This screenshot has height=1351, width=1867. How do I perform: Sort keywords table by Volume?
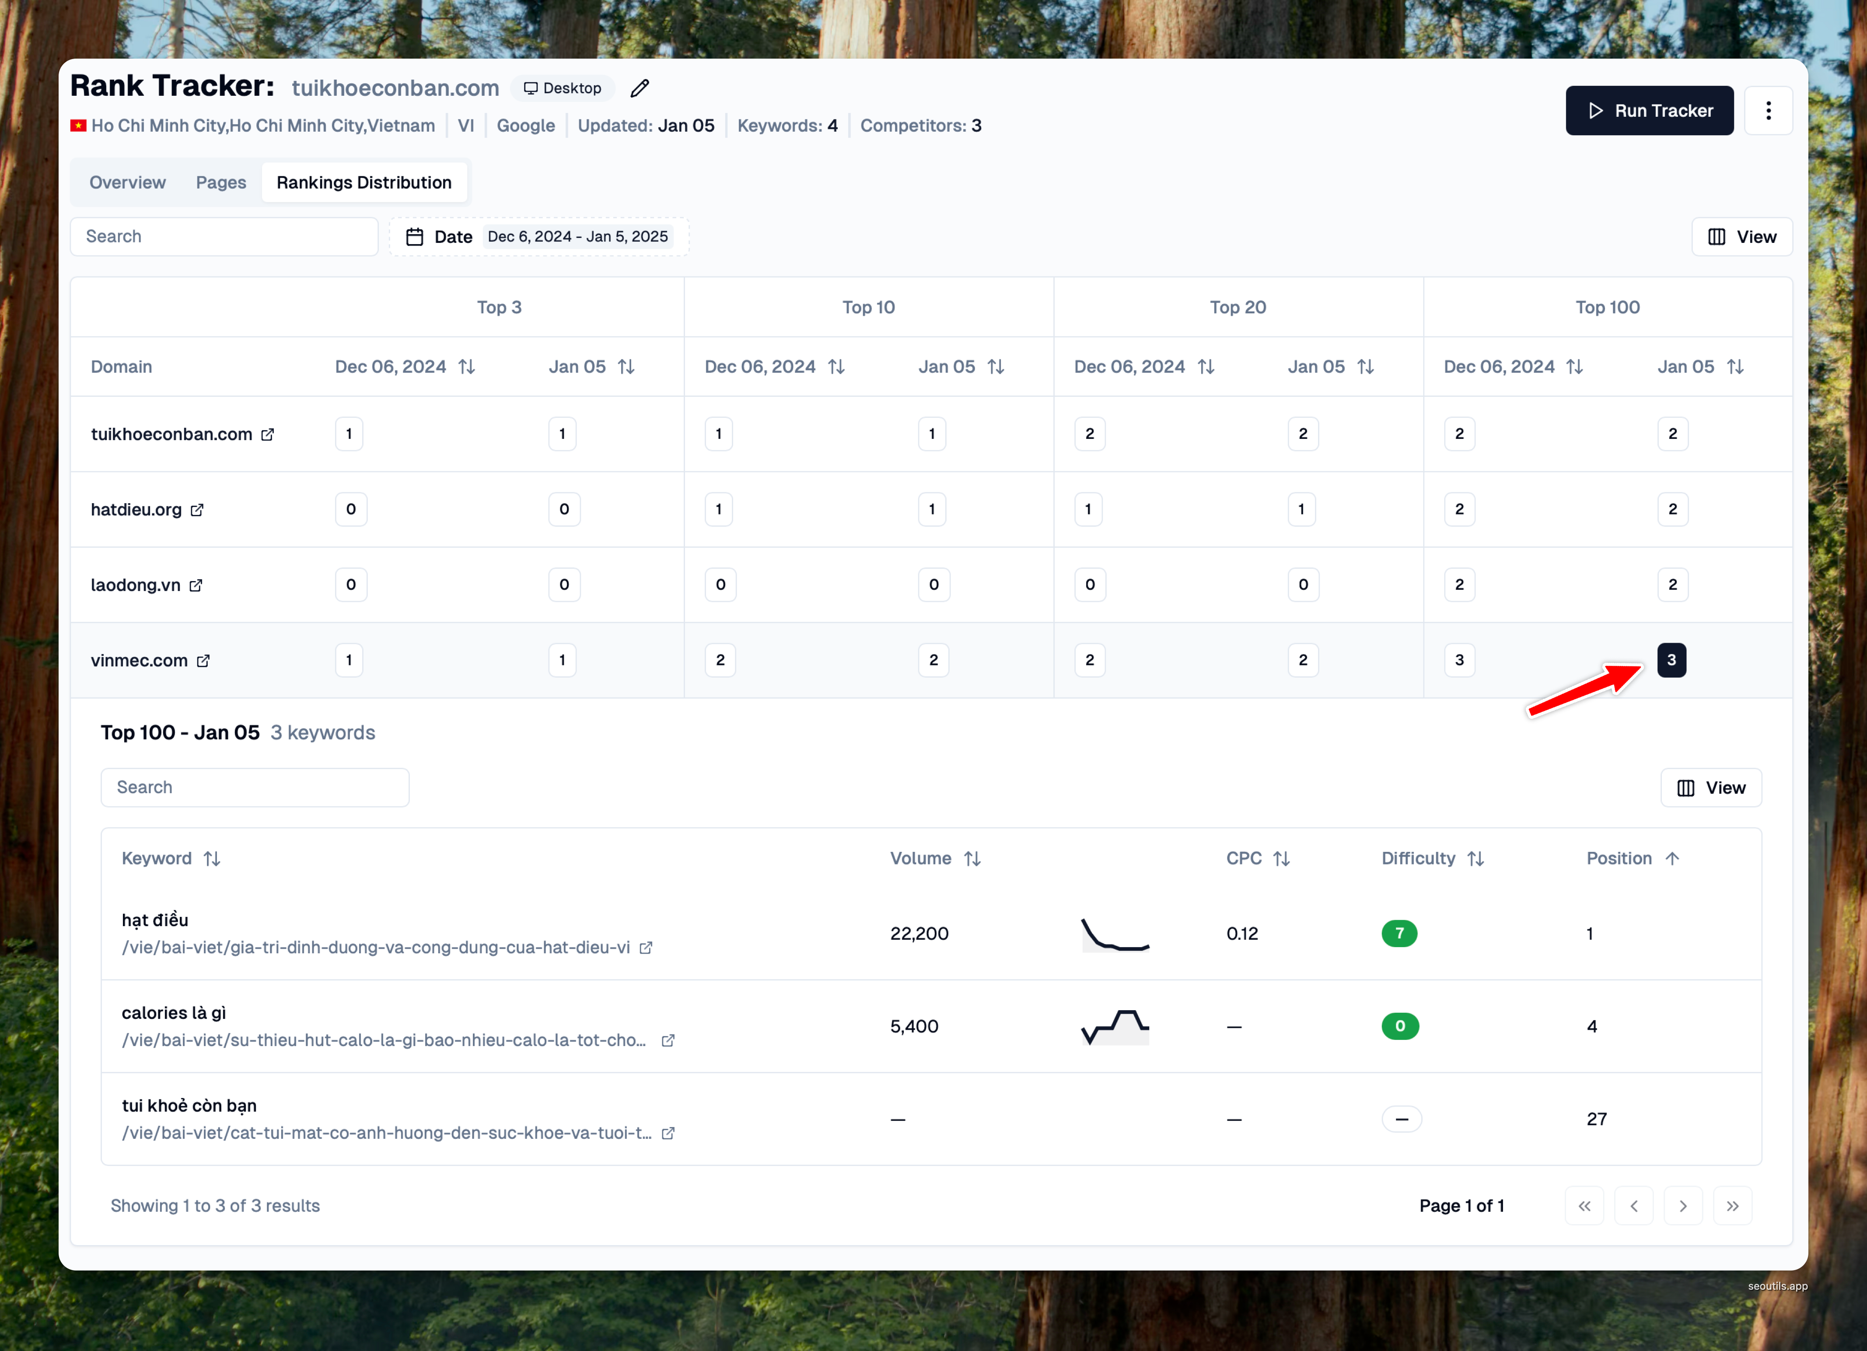click(x=972, y=859)
